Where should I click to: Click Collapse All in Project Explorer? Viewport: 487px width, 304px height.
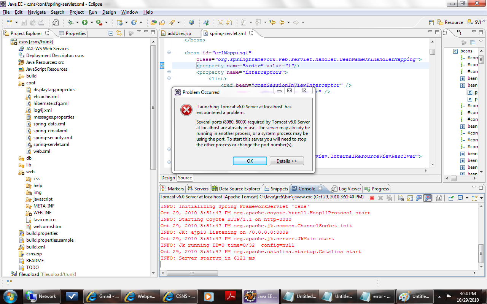click(x=111, y=33)
